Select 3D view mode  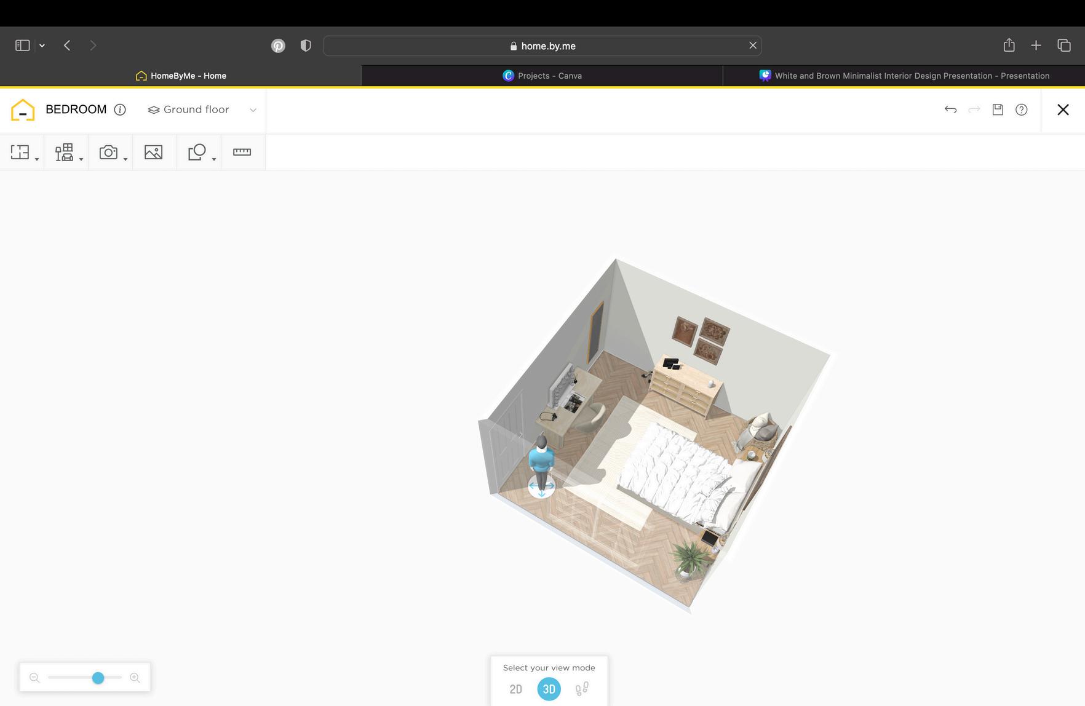[549, 689]
